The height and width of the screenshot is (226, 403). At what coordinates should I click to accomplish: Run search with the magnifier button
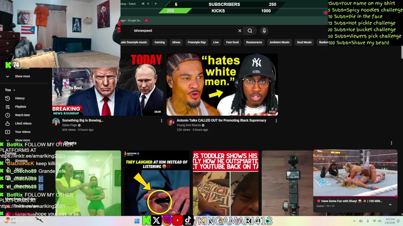[250, 30]
